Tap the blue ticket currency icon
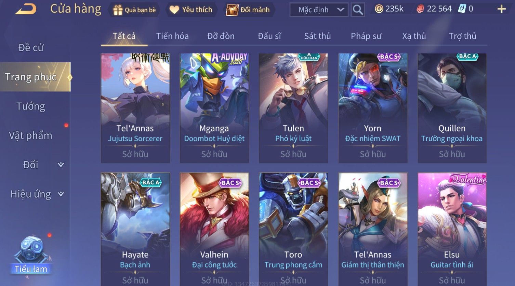 [x=462, y=9]
